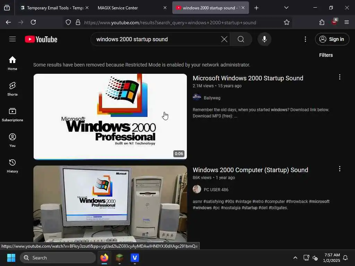
Task: Click the PC USER 486 channel avatar
Action: (197, 189)
